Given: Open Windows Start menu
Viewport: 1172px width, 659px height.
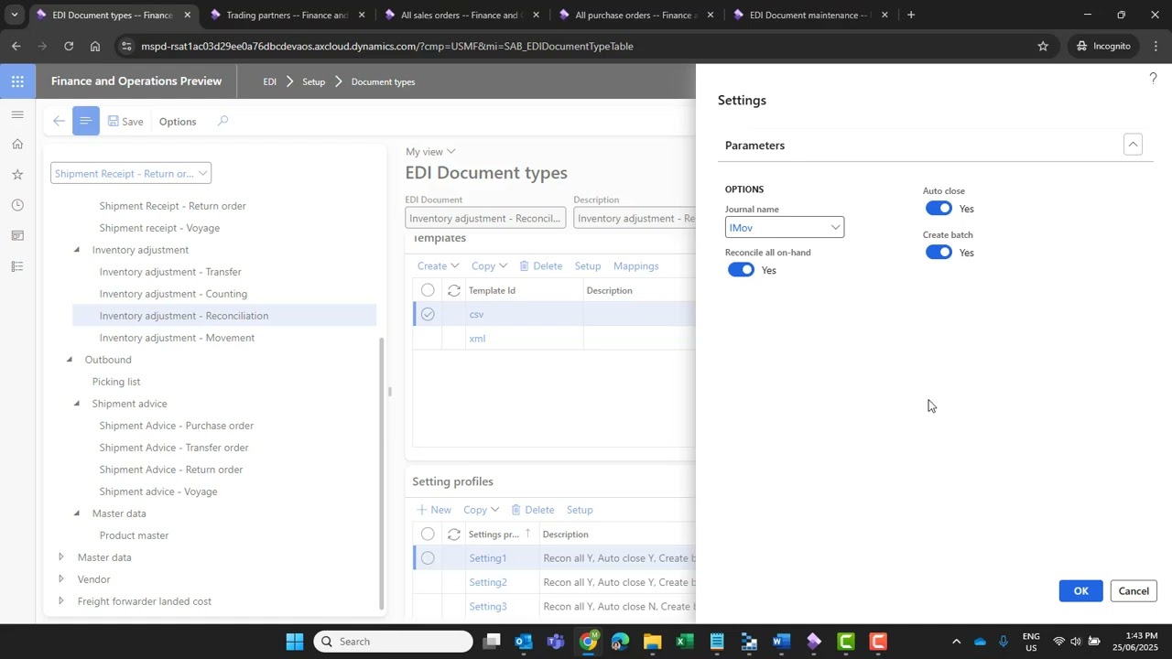Looking at the screenshot, I should [294, 642].
